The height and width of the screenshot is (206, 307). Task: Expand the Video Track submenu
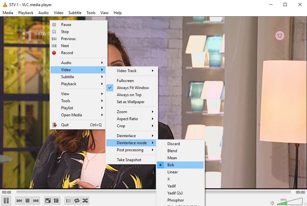[x=131, y=71]
